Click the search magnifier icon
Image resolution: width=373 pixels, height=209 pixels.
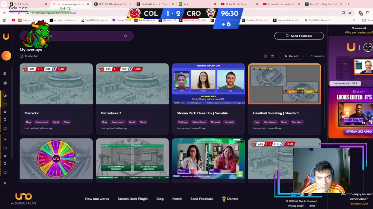point(126,36)
